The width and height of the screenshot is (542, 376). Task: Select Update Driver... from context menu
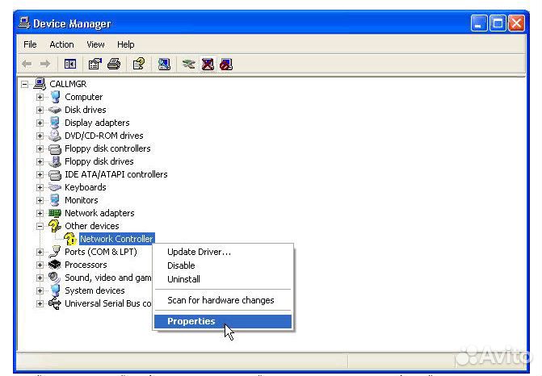[x=199, y=252]
